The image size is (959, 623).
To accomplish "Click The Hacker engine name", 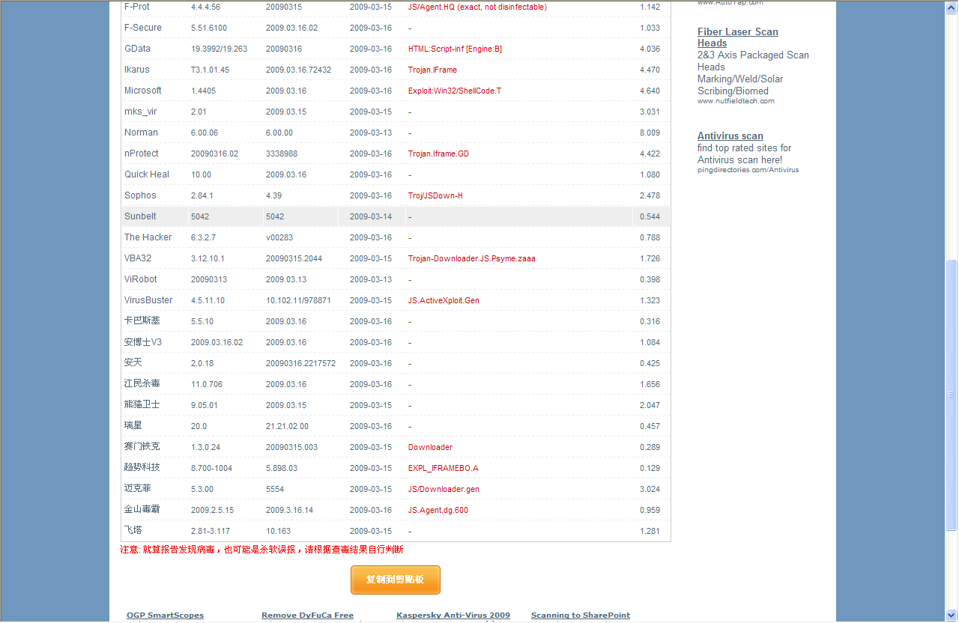I will tap(148, 237).
